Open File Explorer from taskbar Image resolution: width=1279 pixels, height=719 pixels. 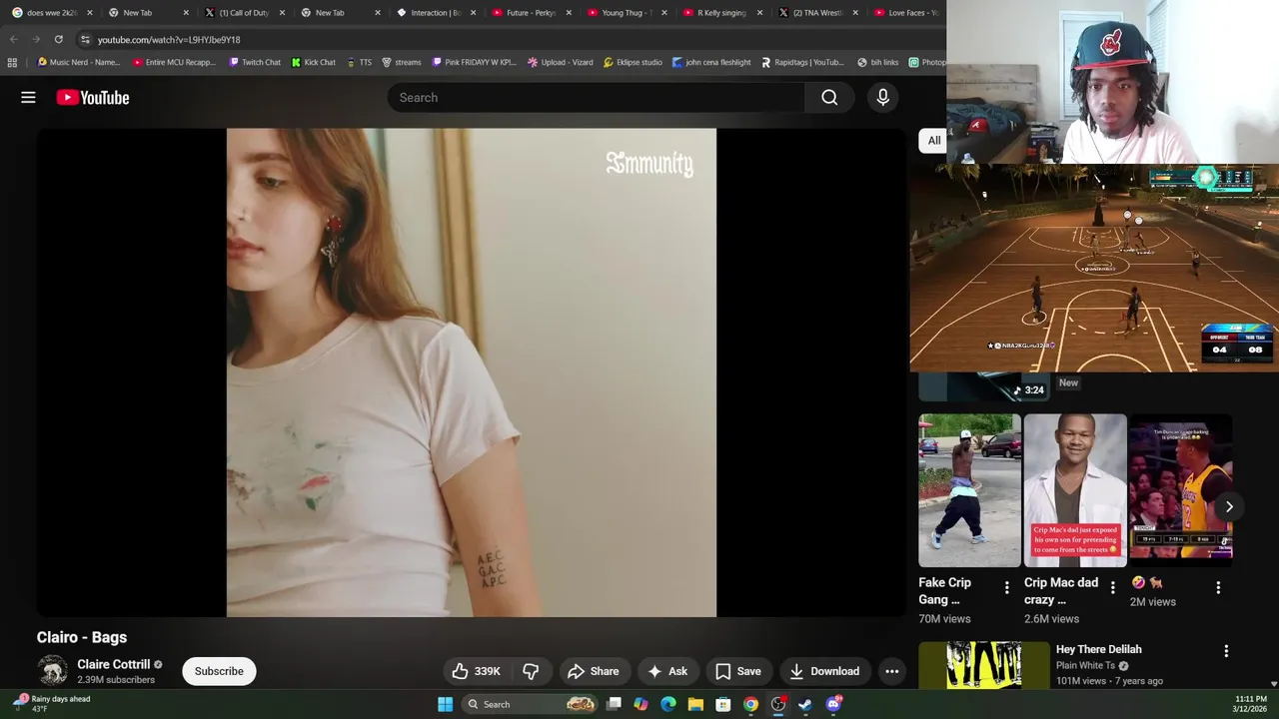click(695, 704)
